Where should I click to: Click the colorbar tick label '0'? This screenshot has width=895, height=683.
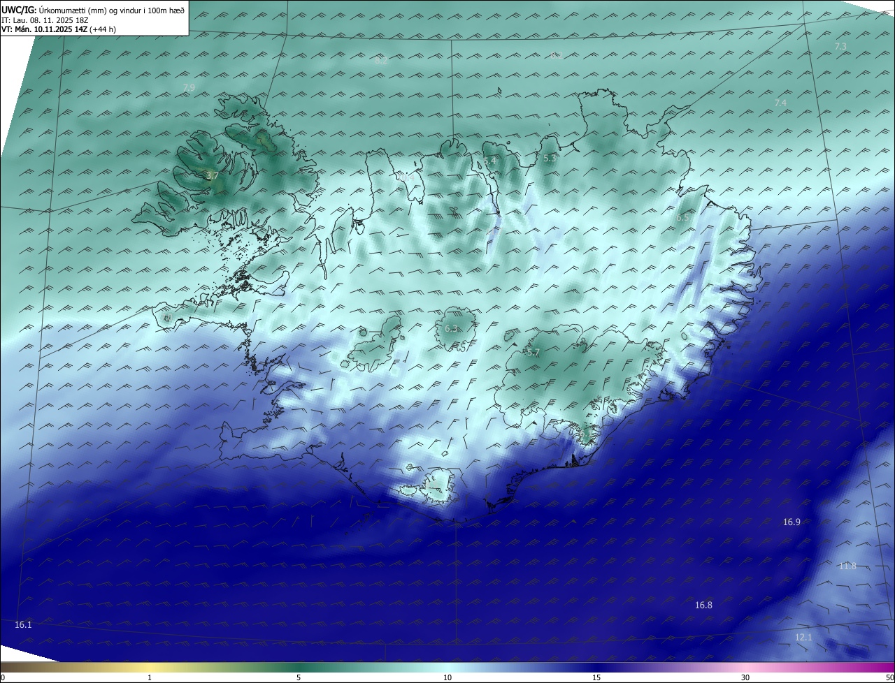(3, 677)
